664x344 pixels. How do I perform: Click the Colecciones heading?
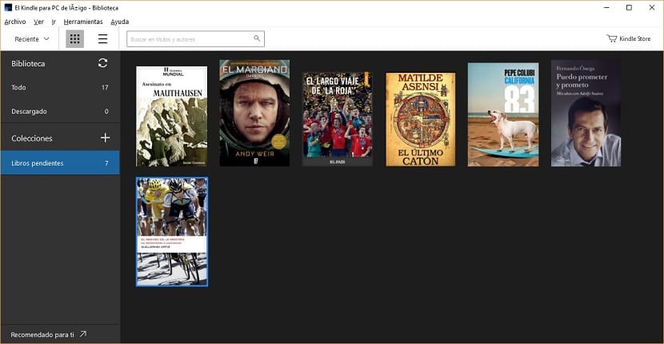tap(32, 138)
